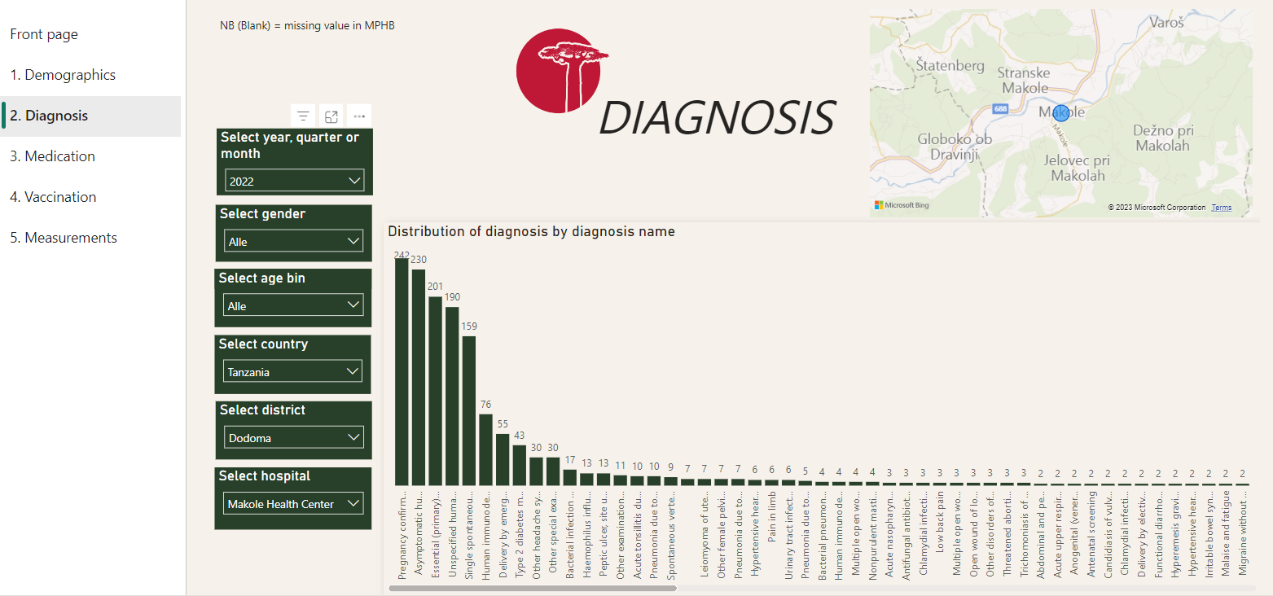Click the Terms link on the map
This screenshot has height=596, width=1273.
1221,207
